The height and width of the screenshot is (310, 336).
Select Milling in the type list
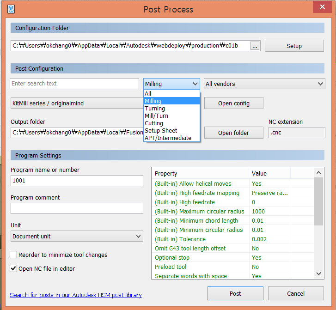(171, 101)
